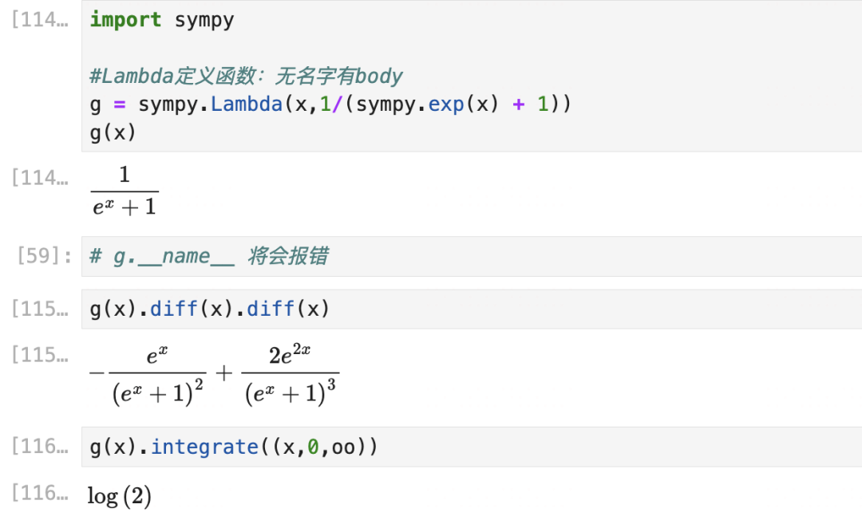The image size is (862, 520).
Task: Click the output prompt [114…] beside the fraction
Action: (x=40, y=177)
